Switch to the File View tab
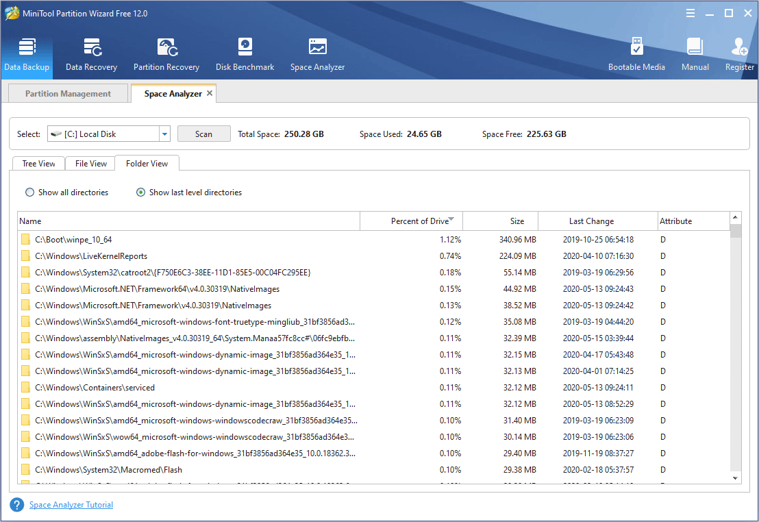759x522 pixels. 90,164
